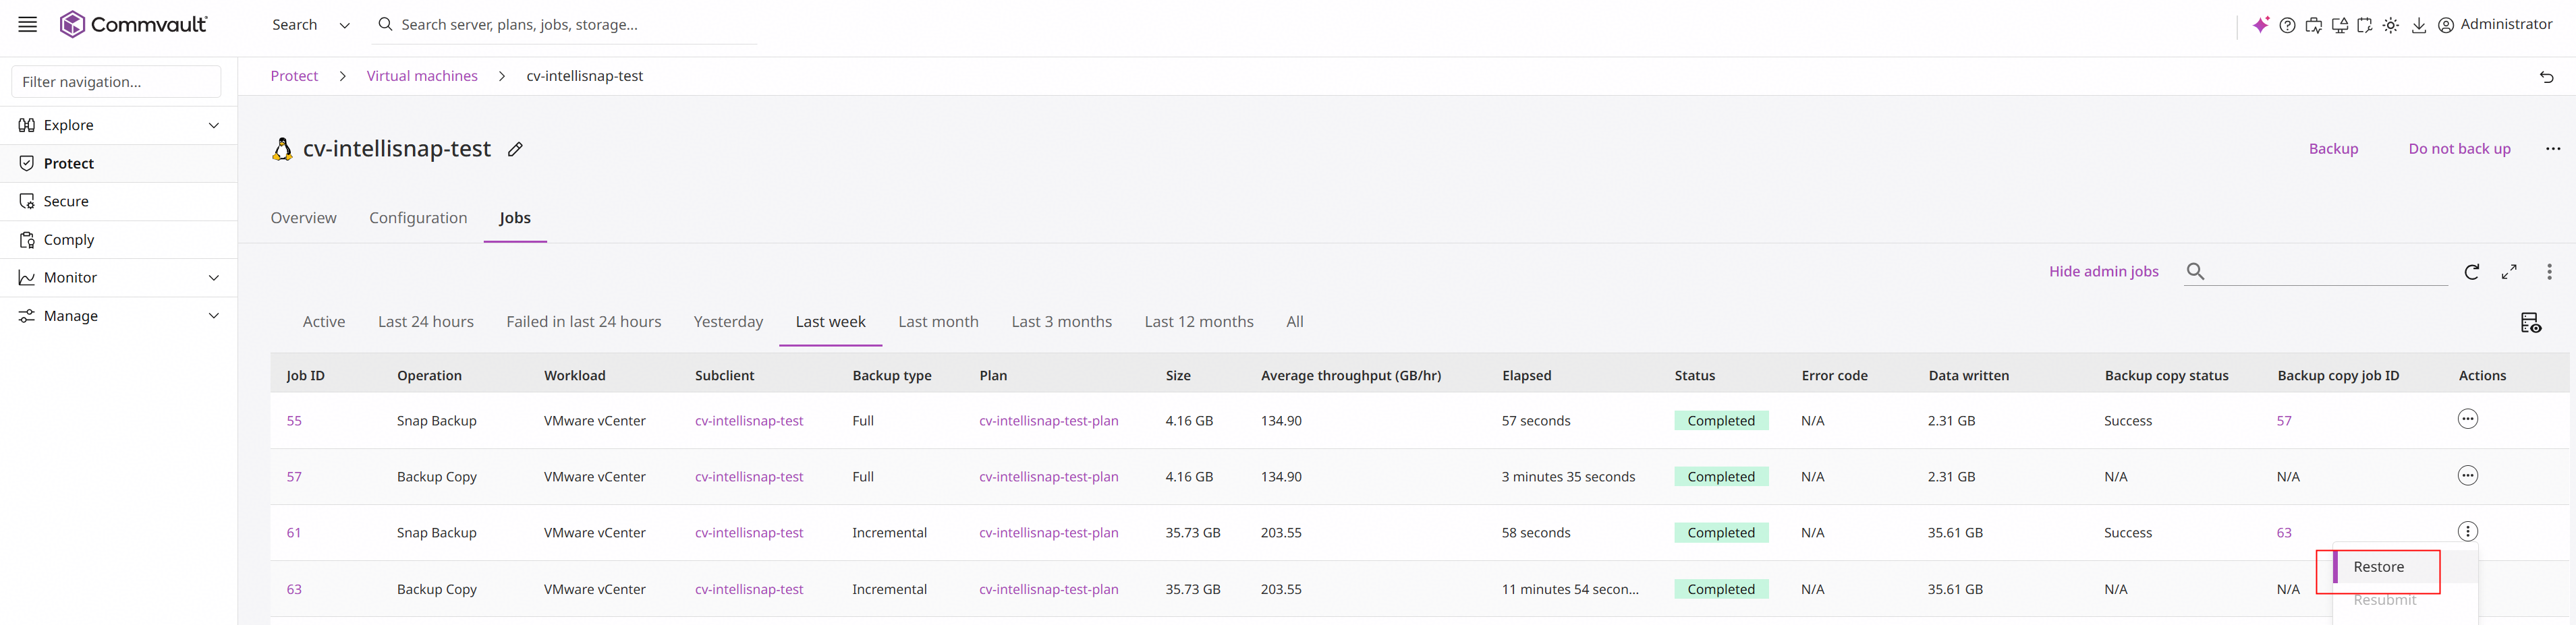Open job ID 63 in first column
The image size is (2576, 625).
coord(294,590)
